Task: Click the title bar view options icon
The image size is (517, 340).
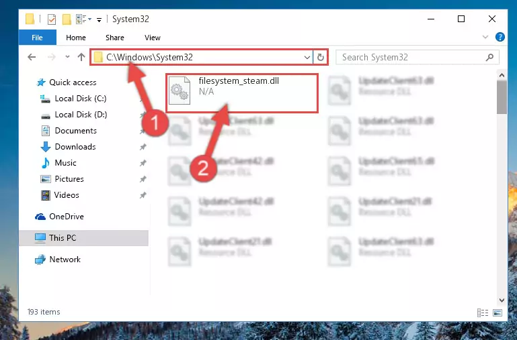Action: pos(83,19)
